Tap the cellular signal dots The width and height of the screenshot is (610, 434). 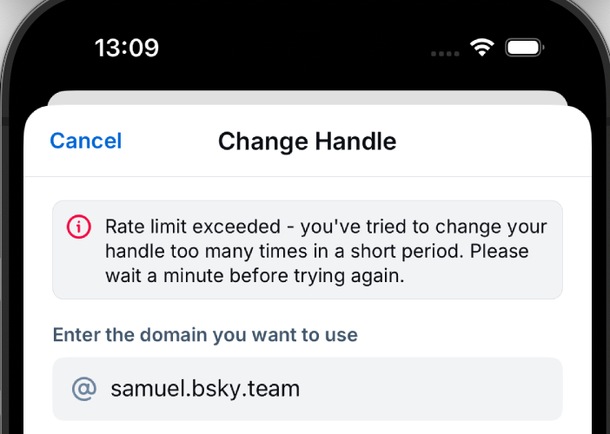pos(445,52)
